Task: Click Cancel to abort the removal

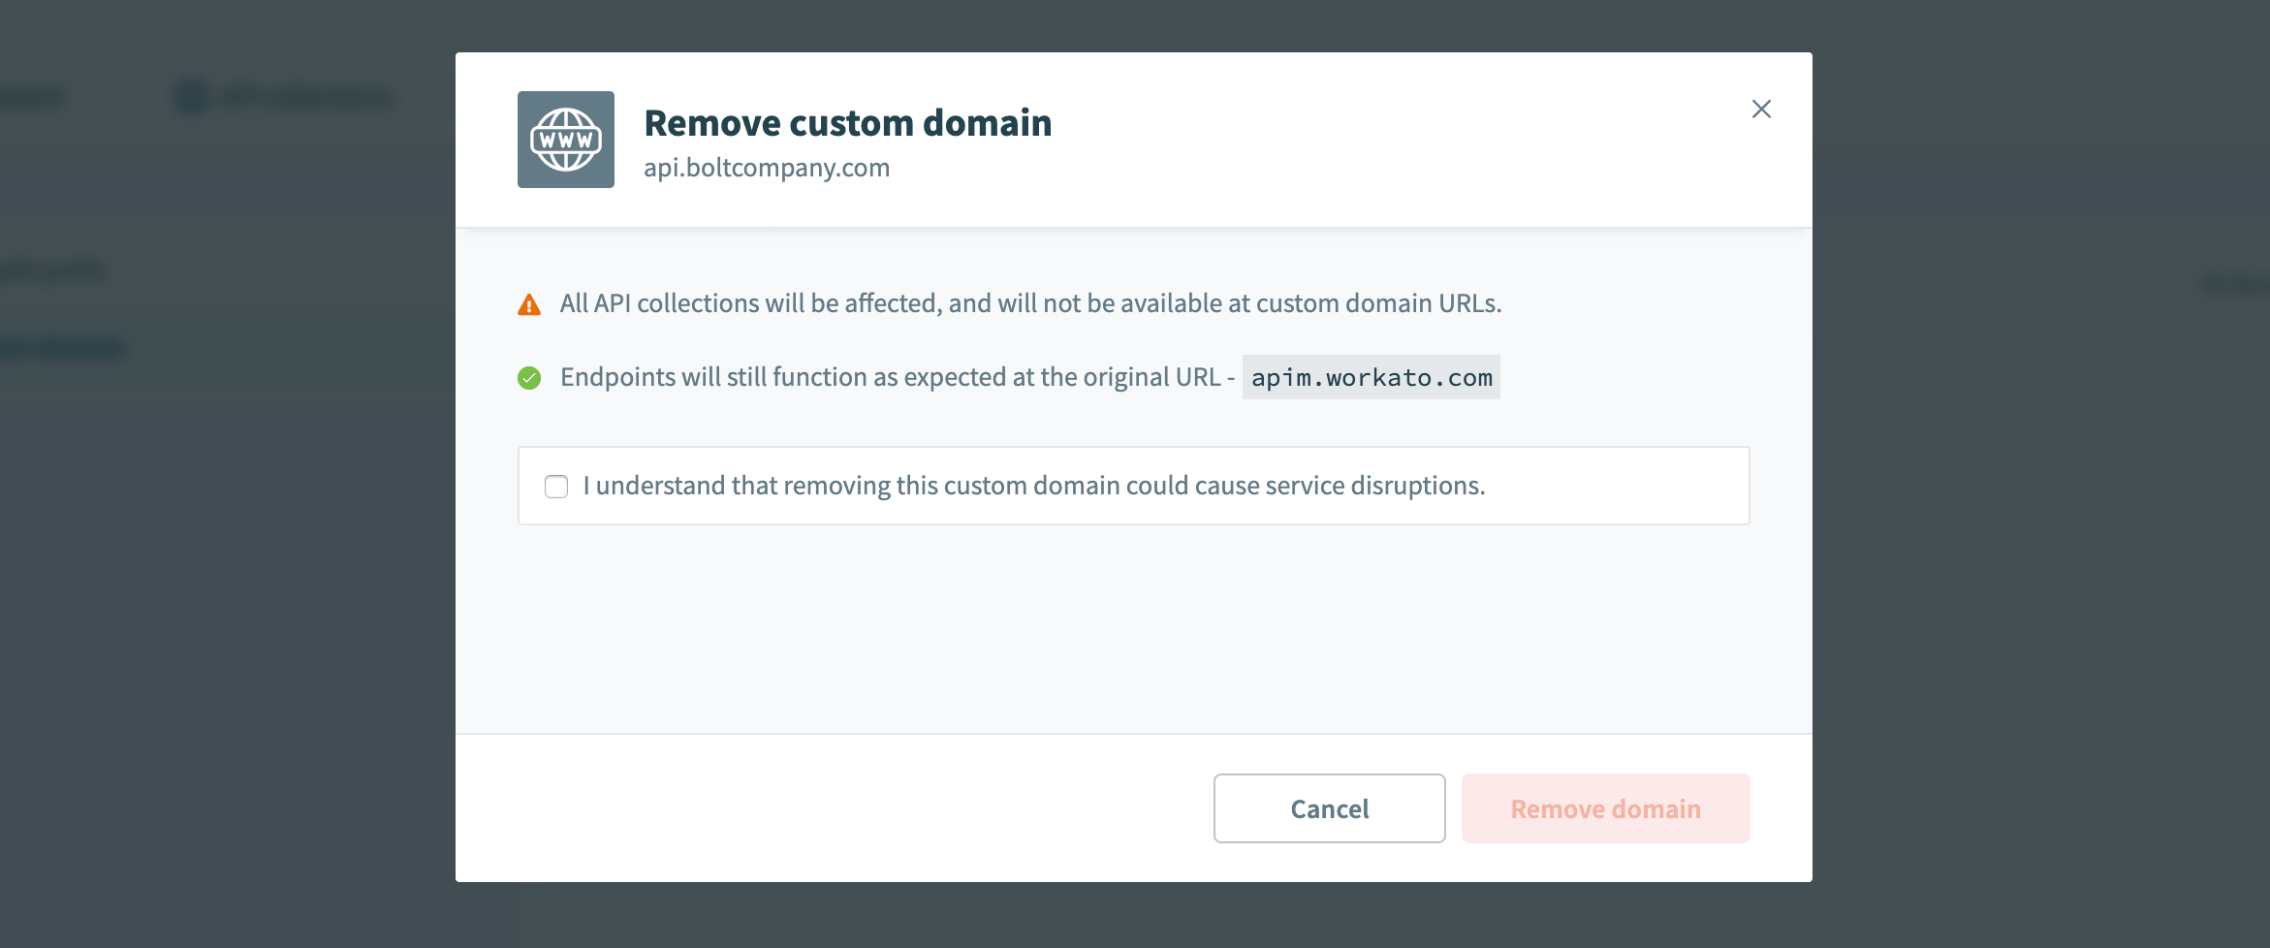Action: 1328,807
